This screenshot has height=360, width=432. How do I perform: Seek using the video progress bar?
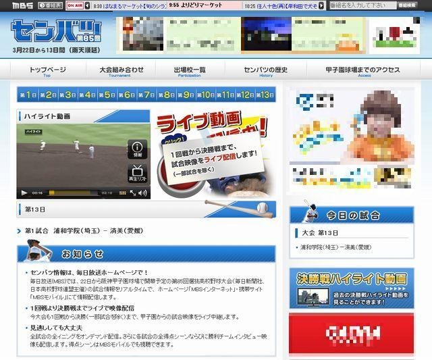[73, 193]
